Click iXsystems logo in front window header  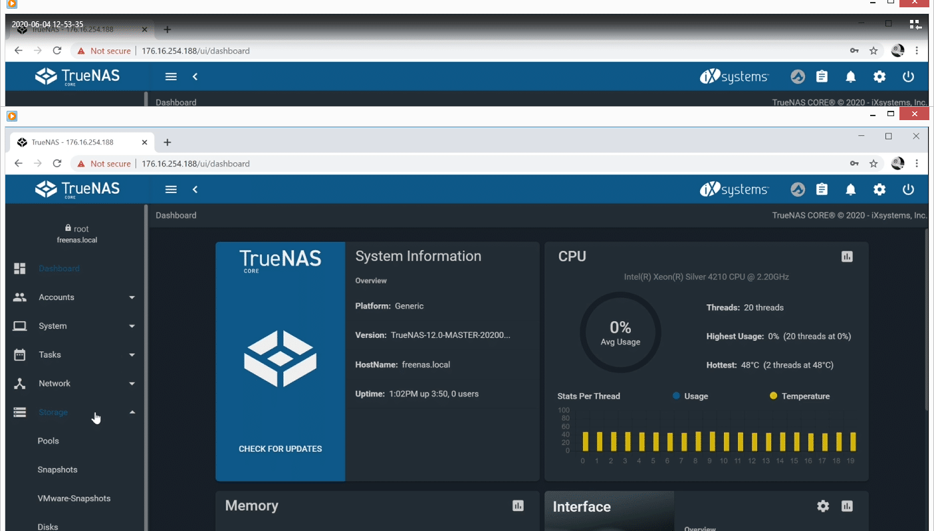tap(734, 189)
